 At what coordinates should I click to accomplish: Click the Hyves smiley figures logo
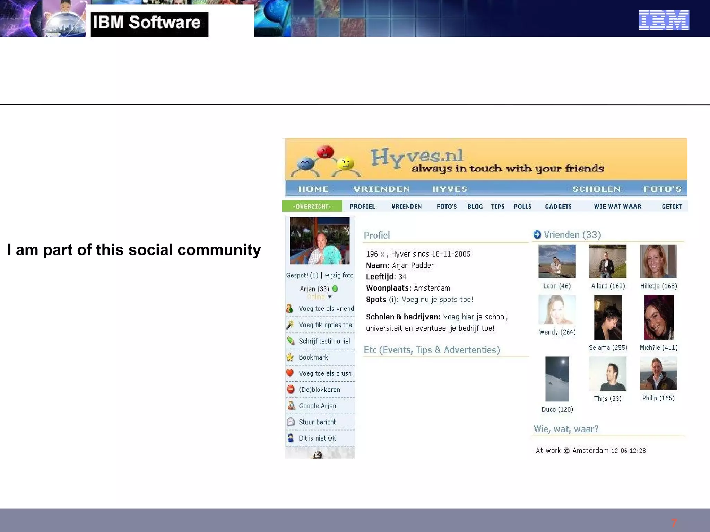coord(325,161)
